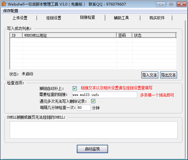Open the 保存配置 menu

pos(11,11)
